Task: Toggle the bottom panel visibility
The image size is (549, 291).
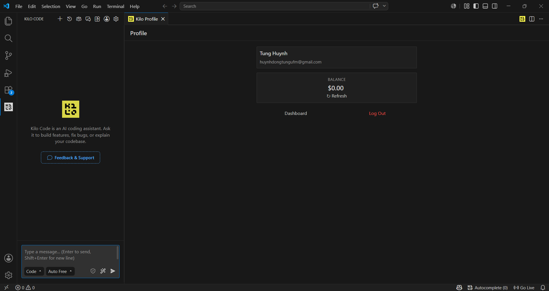Action: coord(485,6)
